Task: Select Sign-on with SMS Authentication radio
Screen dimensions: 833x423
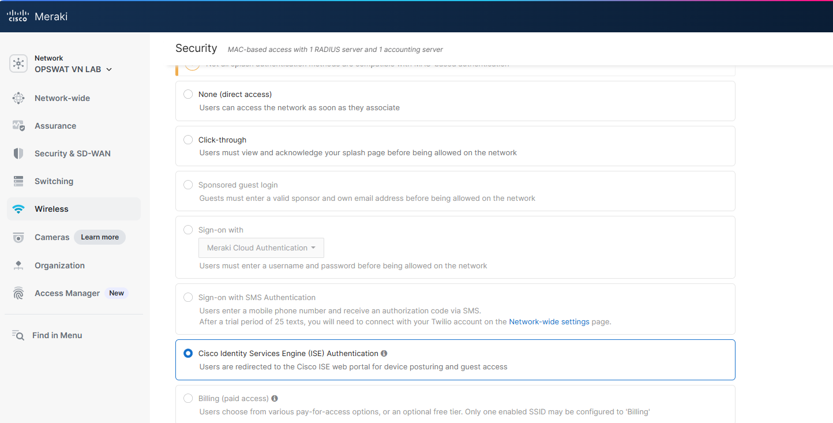Action: click(188, 297)
